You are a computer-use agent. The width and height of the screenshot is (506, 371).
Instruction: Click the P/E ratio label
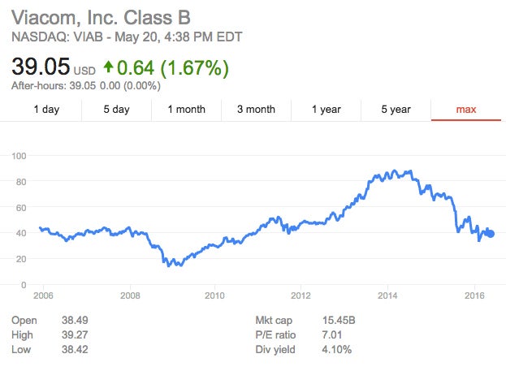275,335
